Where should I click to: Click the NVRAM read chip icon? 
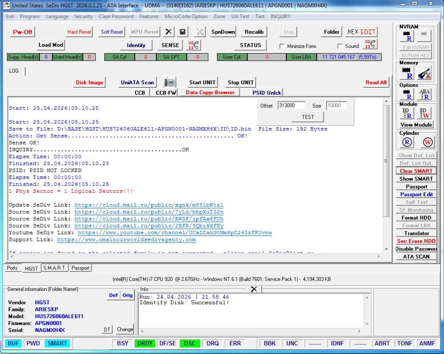[406, 36]
